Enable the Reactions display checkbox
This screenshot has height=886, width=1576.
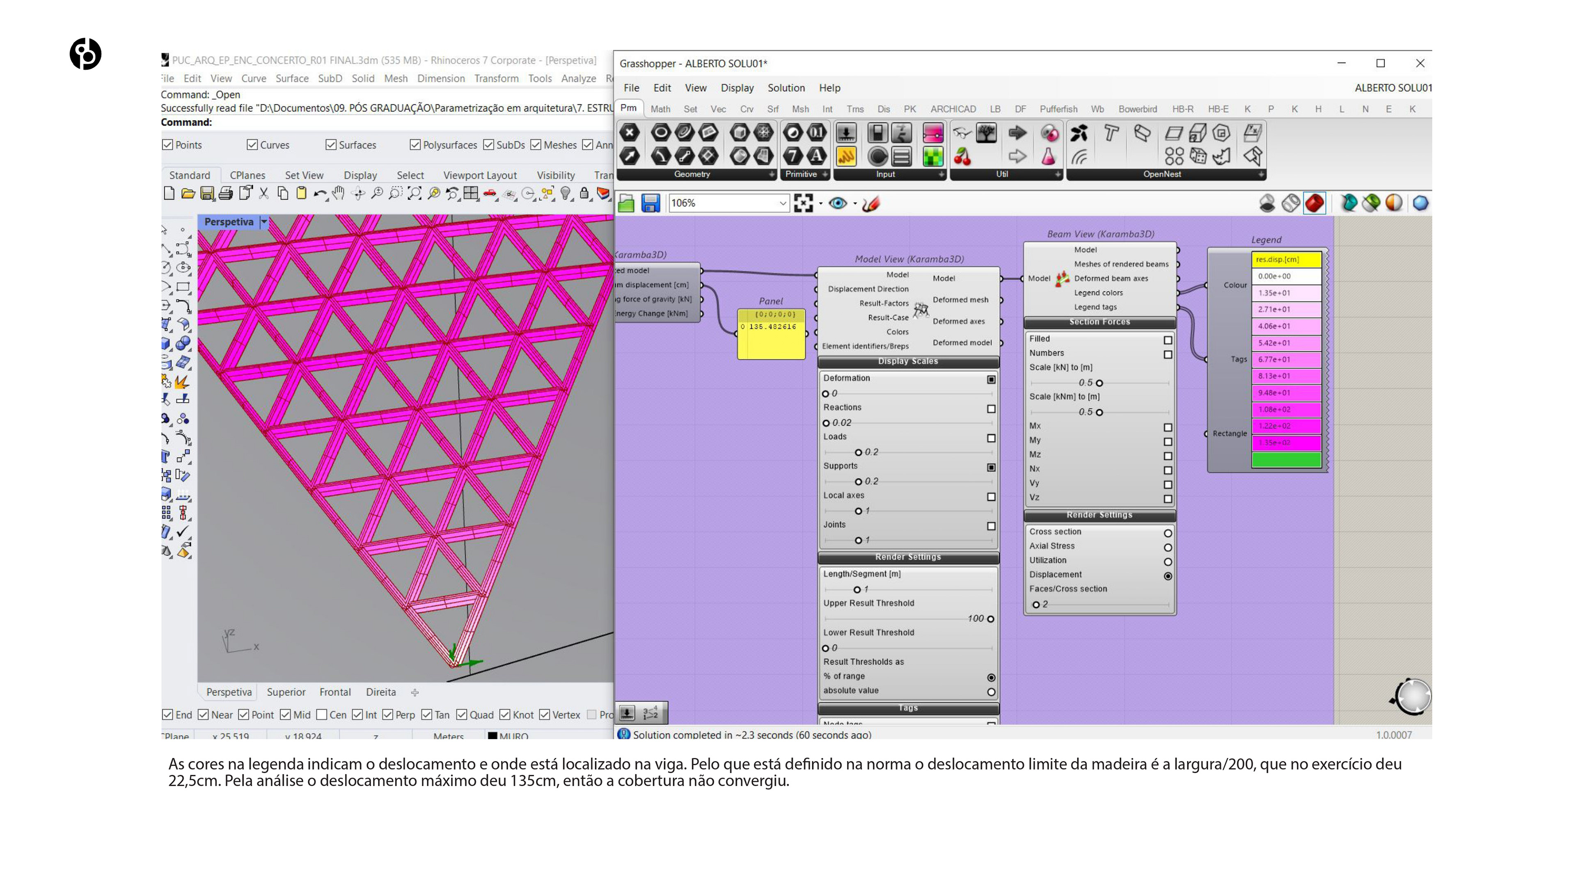click(x=991, y=409)
